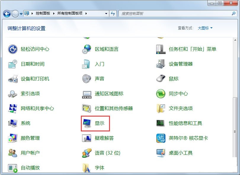Open 用户帐户 (User Accounts)
The image size is (240, 175).
pos(29,153)
